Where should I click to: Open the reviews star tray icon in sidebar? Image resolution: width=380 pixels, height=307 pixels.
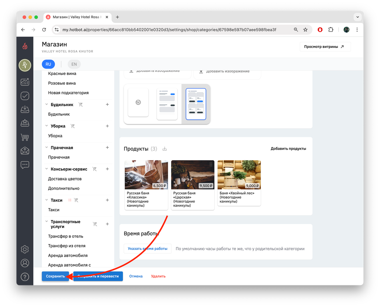(25, 123)
